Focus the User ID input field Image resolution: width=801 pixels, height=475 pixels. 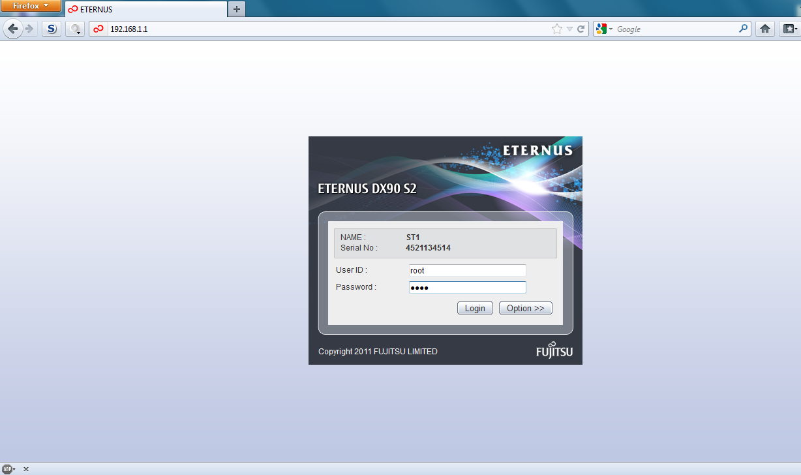[467, 270]
